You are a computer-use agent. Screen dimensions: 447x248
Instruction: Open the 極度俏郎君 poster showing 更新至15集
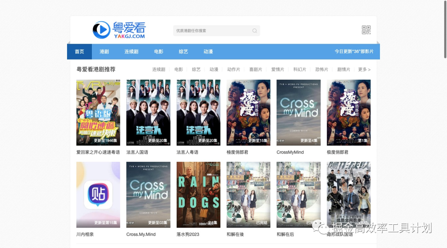coord(249,112)
